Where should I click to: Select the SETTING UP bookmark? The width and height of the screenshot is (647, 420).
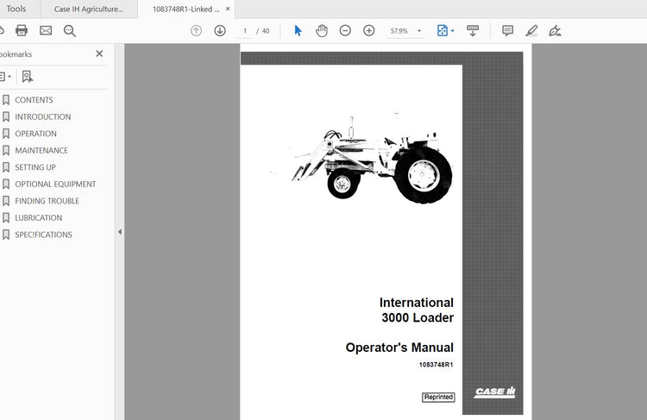click(x=35, y=167)
